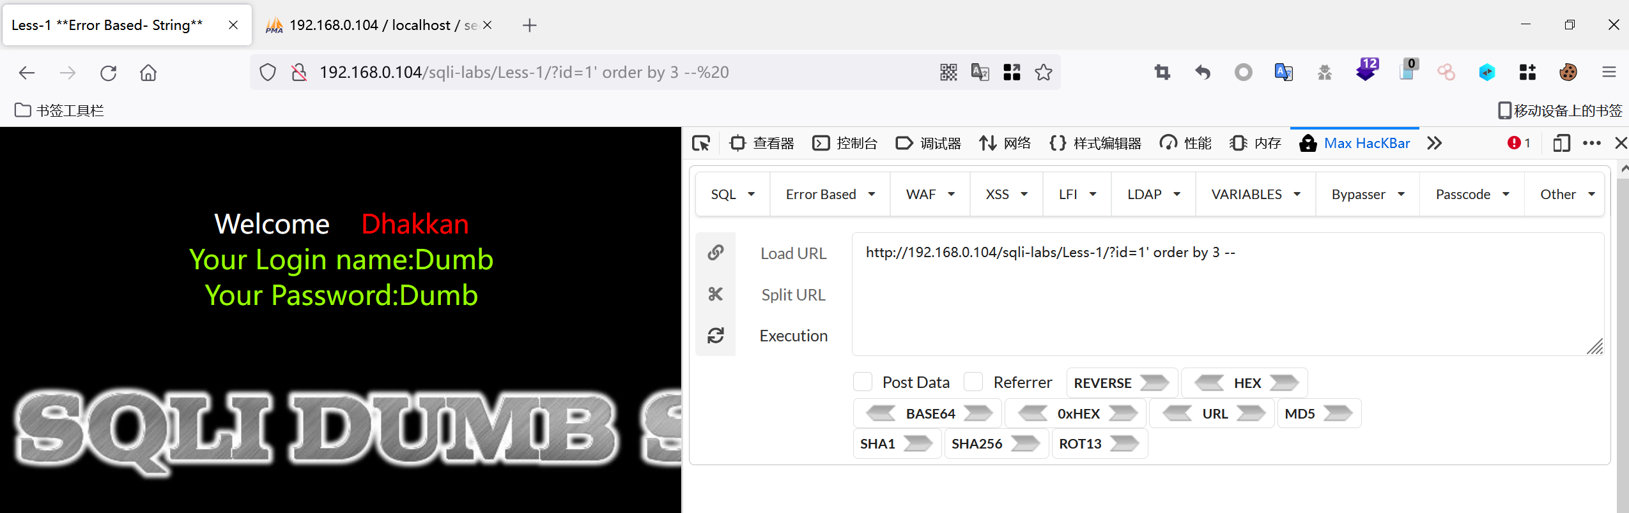This screenshot has width=1629, height=513.
Task: Open the devtools three-dot options menu
Action: 1592,143
